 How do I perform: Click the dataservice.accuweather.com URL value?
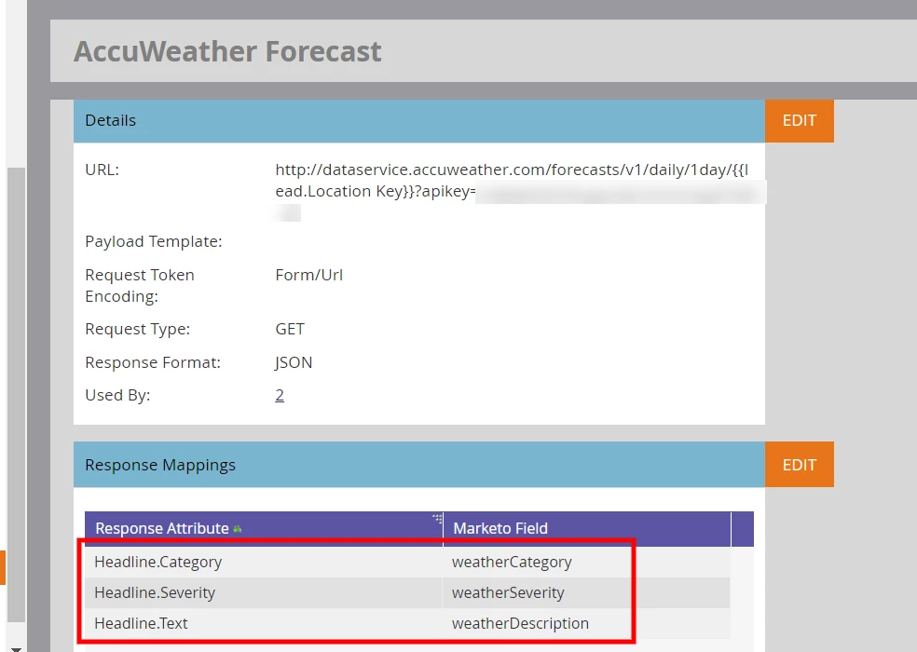coord(512,181)
